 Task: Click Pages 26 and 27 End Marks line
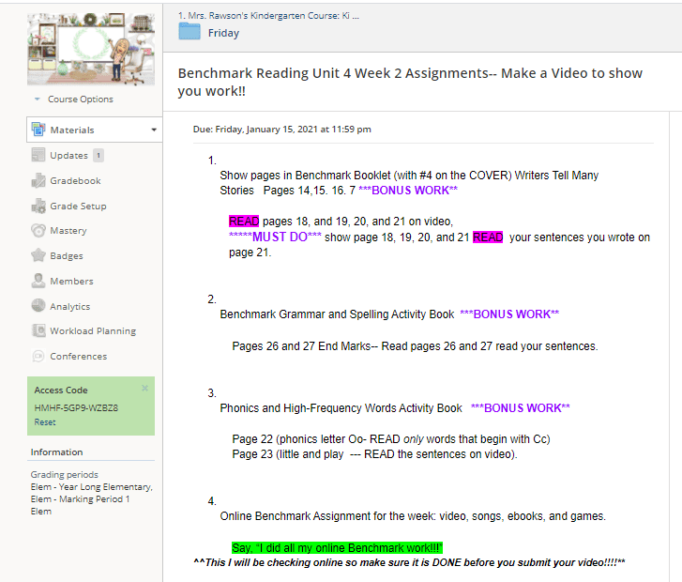coord(415,346)
